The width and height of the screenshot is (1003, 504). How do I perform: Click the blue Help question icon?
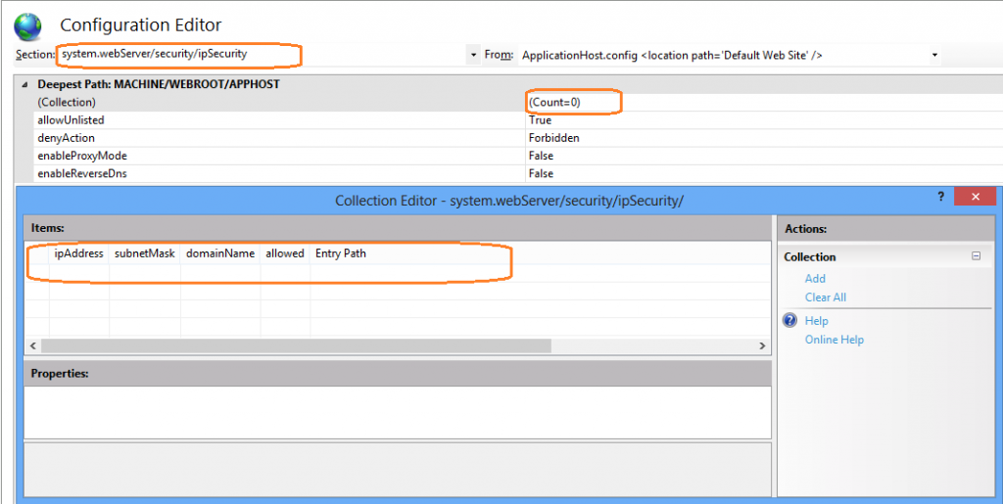tap(790, 320)
